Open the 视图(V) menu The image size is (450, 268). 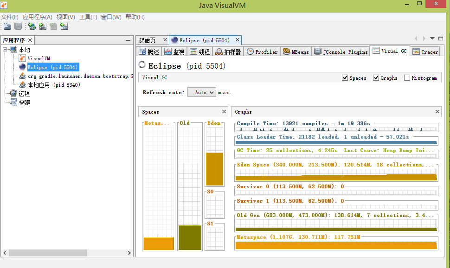point(66,17)
